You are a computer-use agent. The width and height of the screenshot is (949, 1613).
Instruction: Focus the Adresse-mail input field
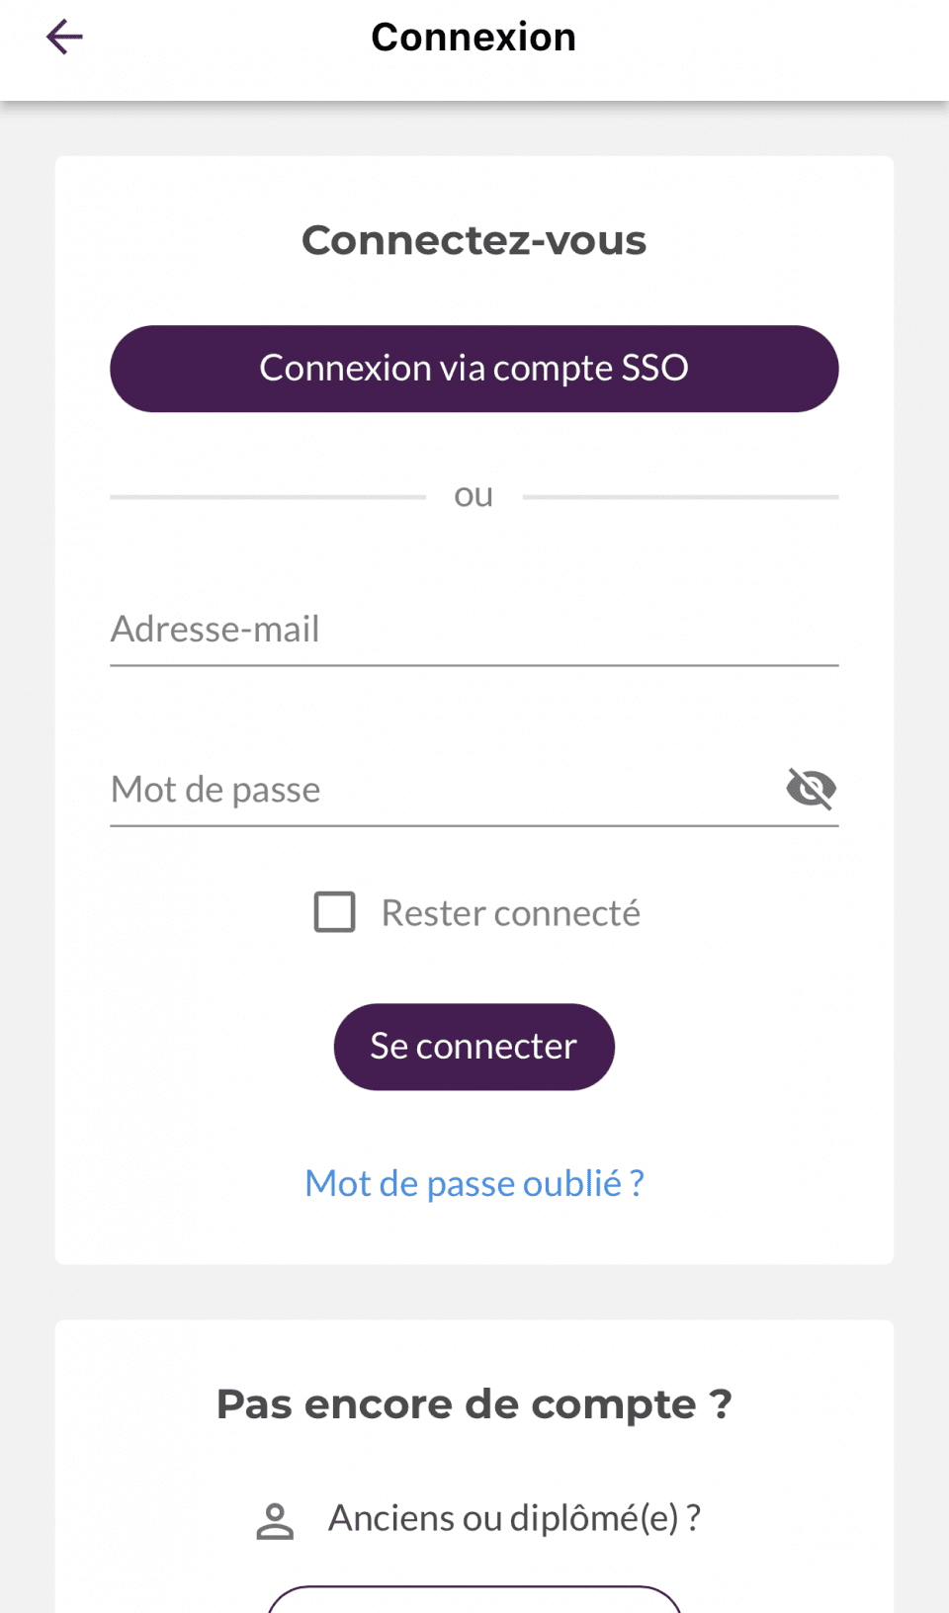474,630
